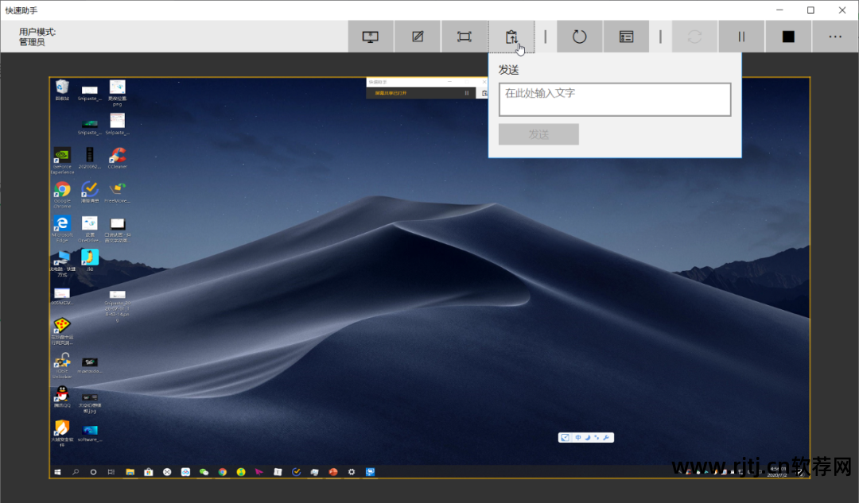The width and height of the screenshot is (859, 503).
Task: Toggle the instruction channel clipboard icon
Action: click(x=511, y=37)
